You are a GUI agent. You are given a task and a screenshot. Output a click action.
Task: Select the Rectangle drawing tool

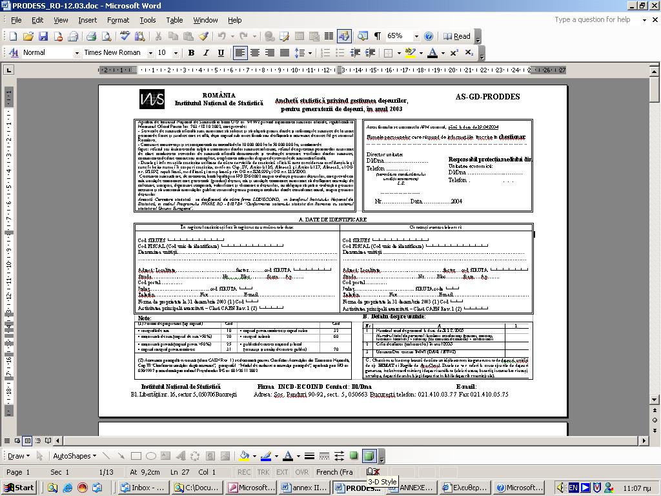[136, 456]
